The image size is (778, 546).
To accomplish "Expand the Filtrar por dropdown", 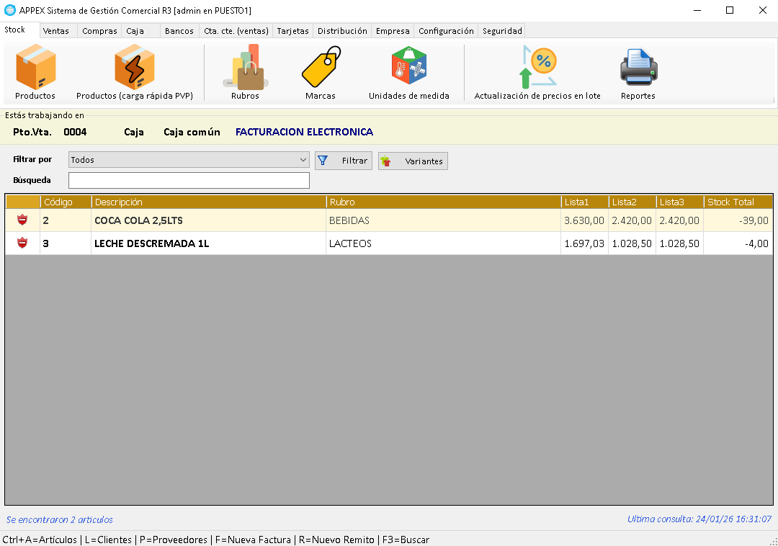I will (303, 160).
